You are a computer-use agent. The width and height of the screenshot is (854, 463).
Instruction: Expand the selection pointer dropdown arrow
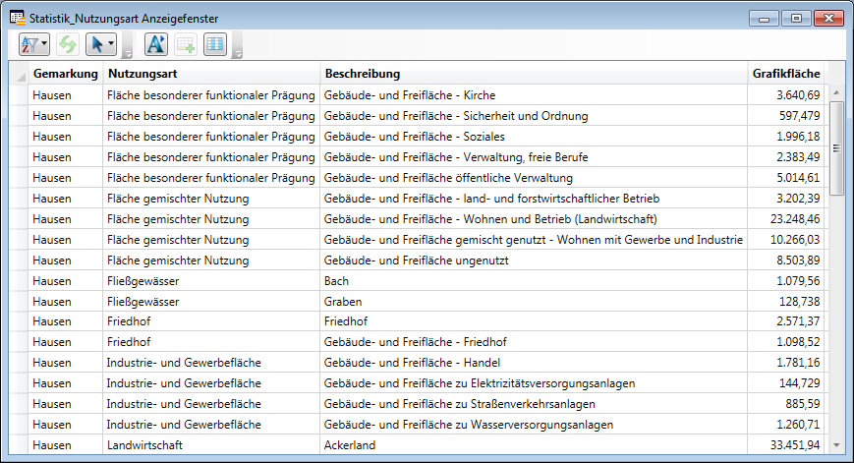coord(111,44)
